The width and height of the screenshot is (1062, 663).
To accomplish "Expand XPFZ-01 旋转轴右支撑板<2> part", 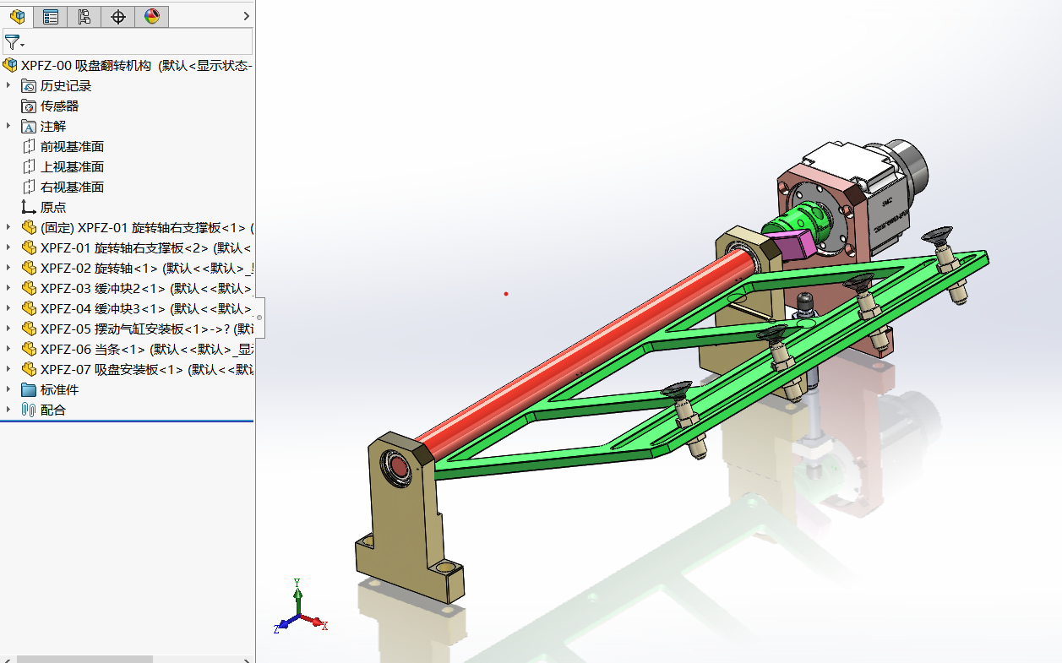I will point(9,247).
